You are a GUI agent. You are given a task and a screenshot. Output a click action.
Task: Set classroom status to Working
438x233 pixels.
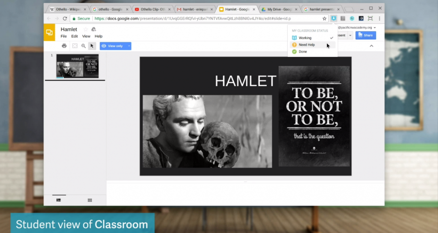(x=312, y=37)
